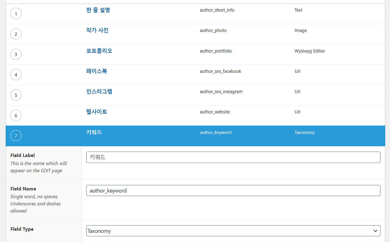Screen dimensions: 390x242
Task: Open the 인스타그램 field settings
Action: pos(99,91)
